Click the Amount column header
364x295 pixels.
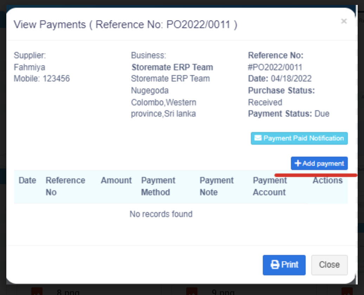[x=116, y=181]
